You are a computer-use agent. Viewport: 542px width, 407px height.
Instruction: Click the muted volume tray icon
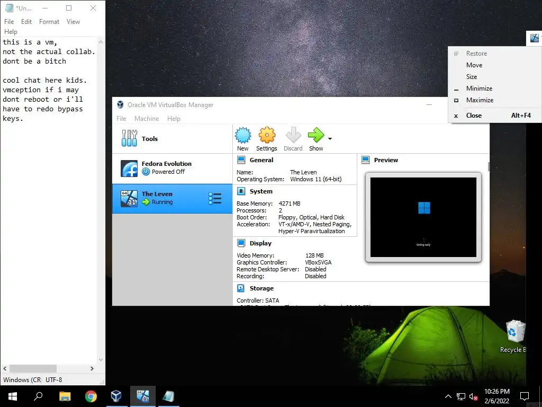click(x=473, y=396)
